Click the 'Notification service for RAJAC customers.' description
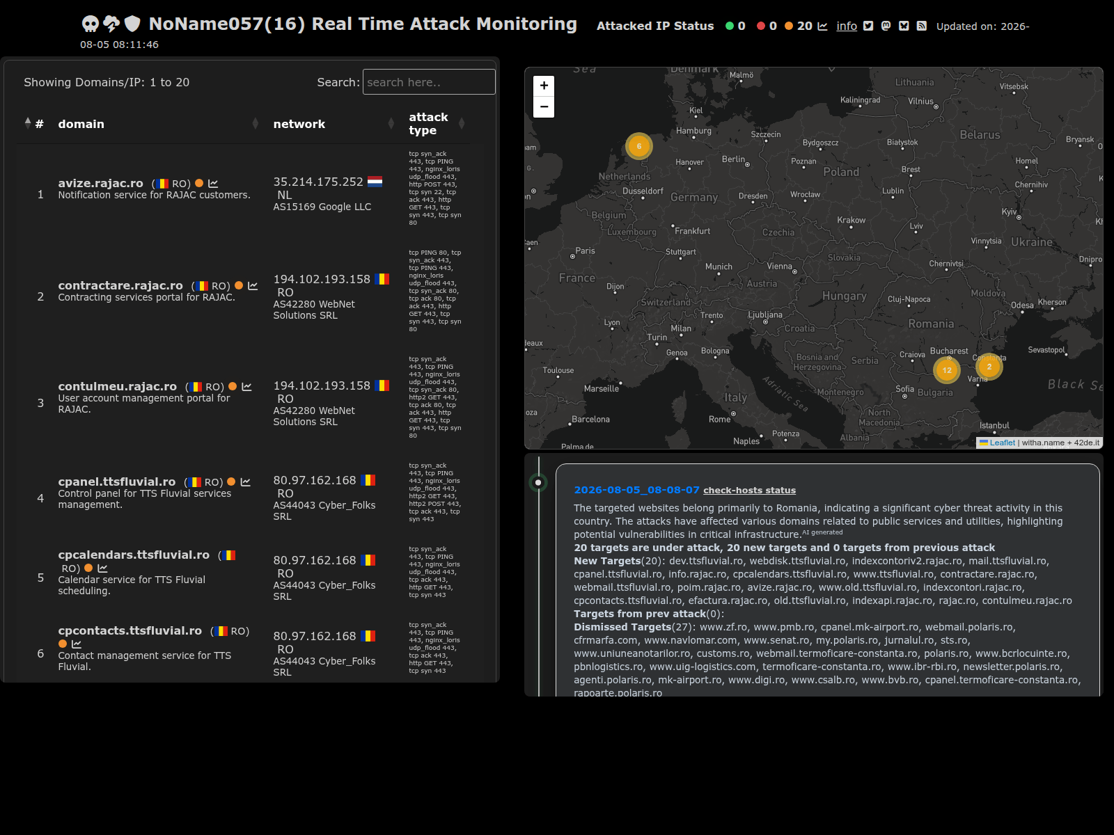Image resolution: width=1114 pixels, height=835 pixels. click(154, 195)
